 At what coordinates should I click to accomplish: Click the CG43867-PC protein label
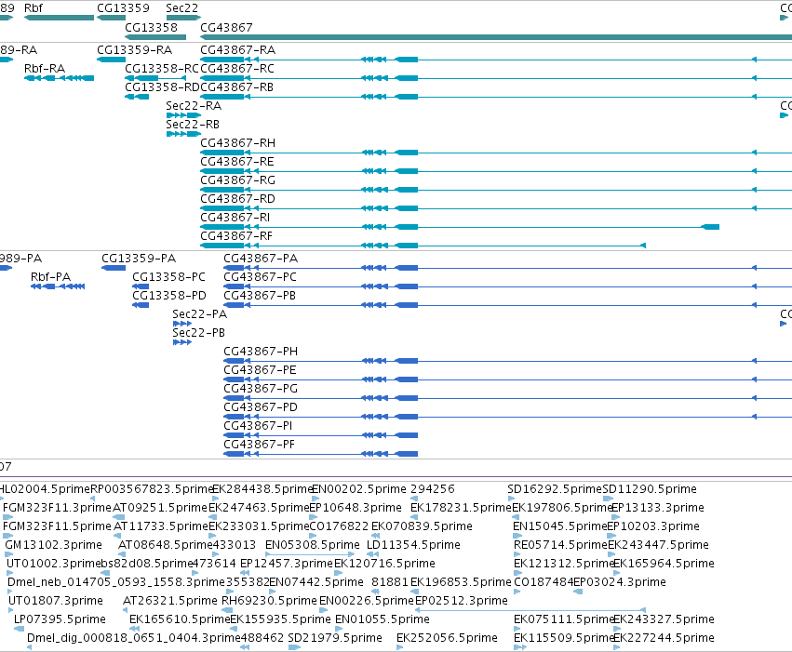click(261, 277)
